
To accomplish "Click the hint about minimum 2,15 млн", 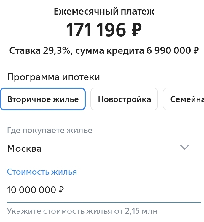I will click(82, 211).
